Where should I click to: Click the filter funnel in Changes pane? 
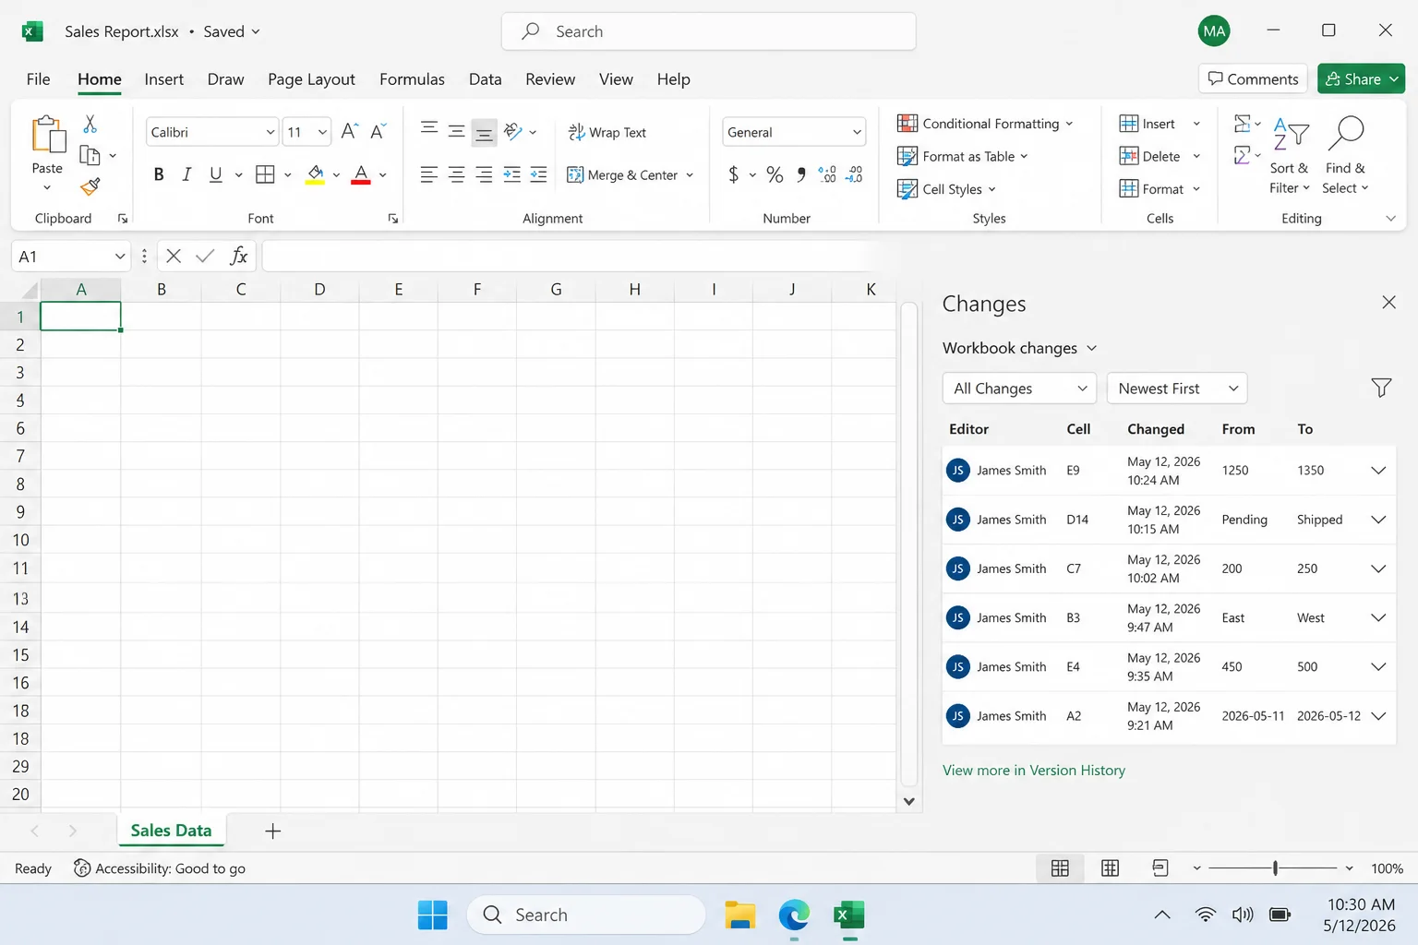pyautogui.click(x=1381, y=388)
